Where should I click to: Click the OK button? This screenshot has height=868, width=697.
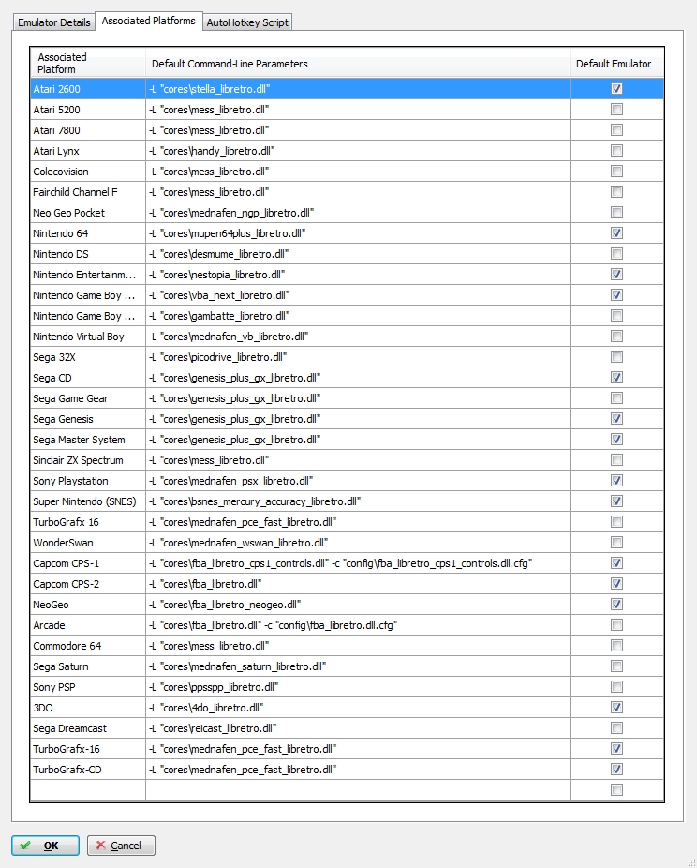click(x=45, y=846)
